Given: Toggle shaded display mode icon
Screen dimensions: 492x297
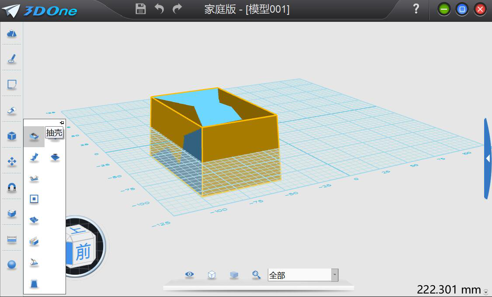Looking at the screenshot, I should click(x=234, y=274).
